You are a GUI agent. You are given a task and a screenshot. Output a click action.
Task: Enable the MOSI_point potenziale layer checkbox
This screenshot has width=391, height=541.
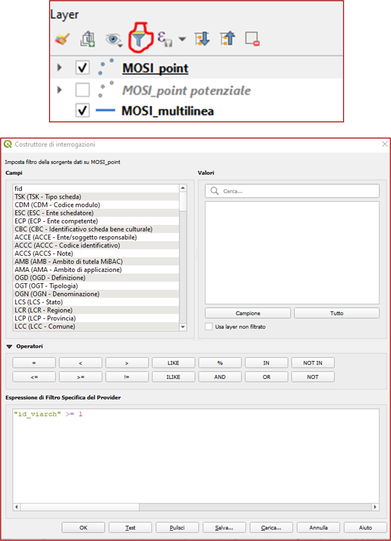click(x=82, y=90)
